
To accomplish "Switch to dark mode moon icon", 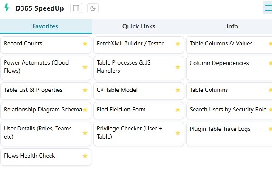I will coord(93,8).
